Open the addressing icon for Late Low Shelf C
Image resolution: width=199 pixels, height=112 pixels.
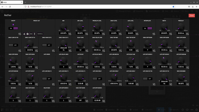(x=70, y=84)
